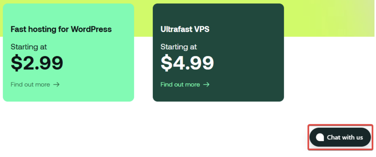Click the chat bubble icon
This screenshot has width=376, height=157.
(320, 137)
